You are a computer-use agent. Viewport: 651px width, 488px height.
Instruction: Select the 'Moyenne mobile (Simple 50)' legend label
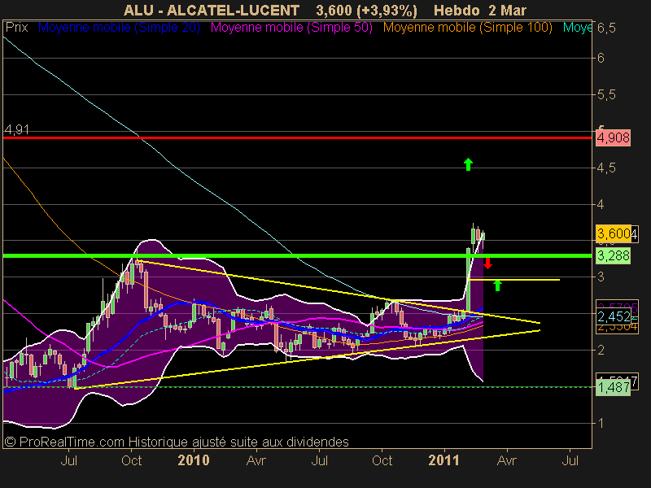291,28
